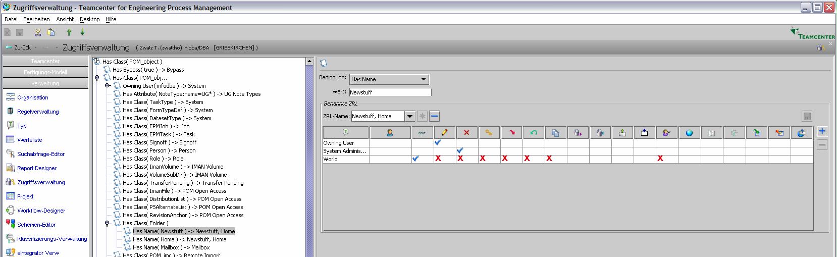Image resolution: width=837 pixels, height=257 pixels.
Task: Click the rightmost blue upload column icon
Action: pyautogui.click(x=801, y=133)
